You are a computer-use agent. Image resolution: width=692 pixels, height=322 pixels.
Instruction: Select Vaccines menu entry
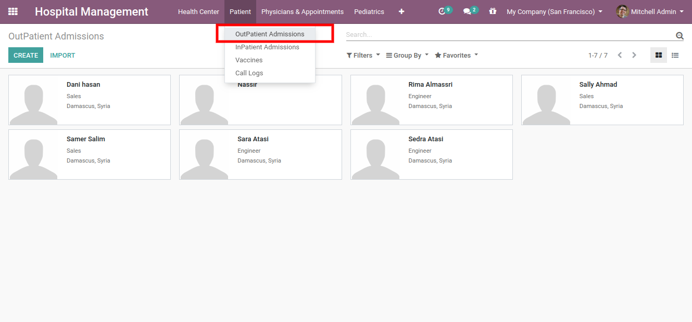(249, 60)
